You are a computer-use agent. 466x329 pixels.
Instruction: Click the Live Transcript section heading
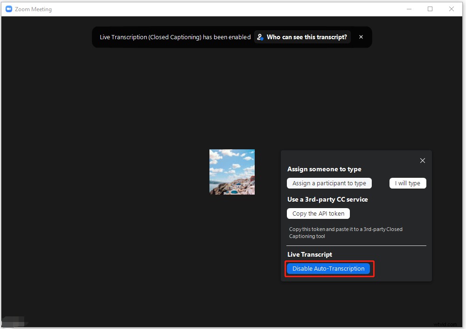click(x=309, y=254)
